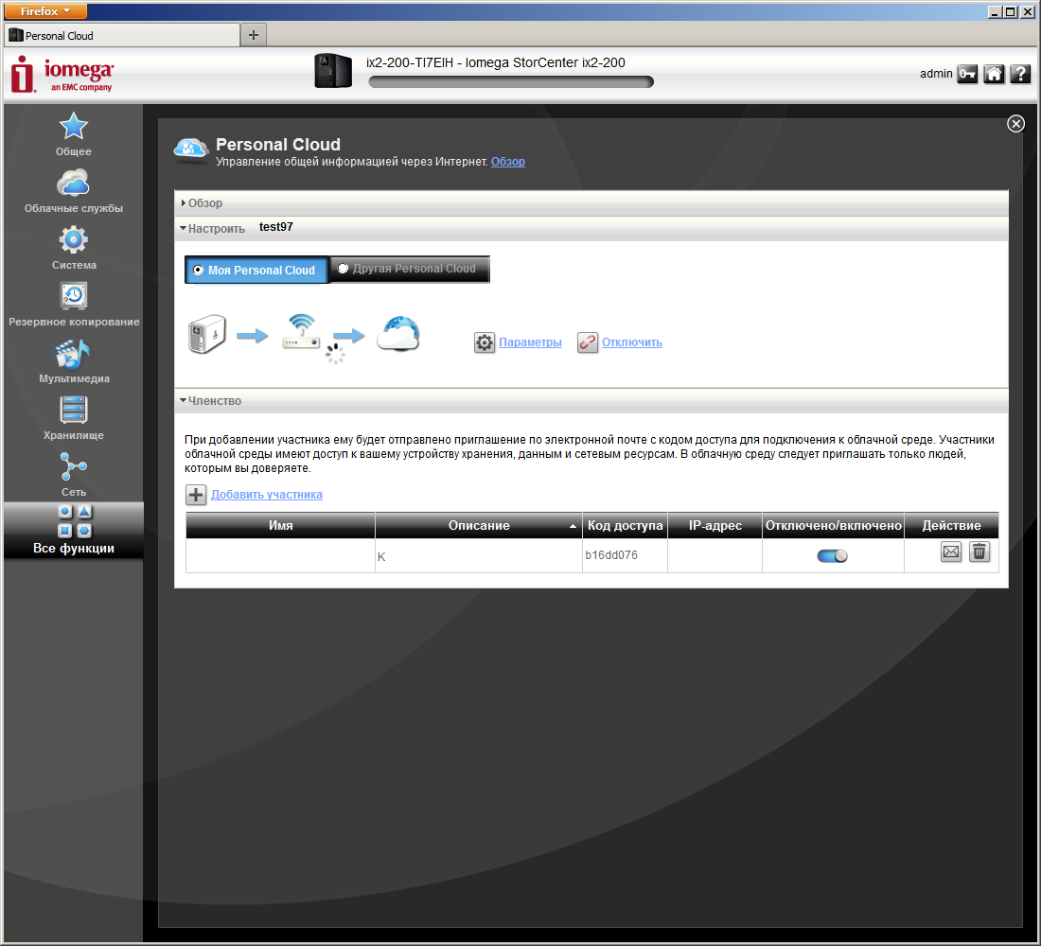This screenshot has height=946, width=1041.
Task: Click the Отключить broken link icon
Action: click(x=588, y=342)
